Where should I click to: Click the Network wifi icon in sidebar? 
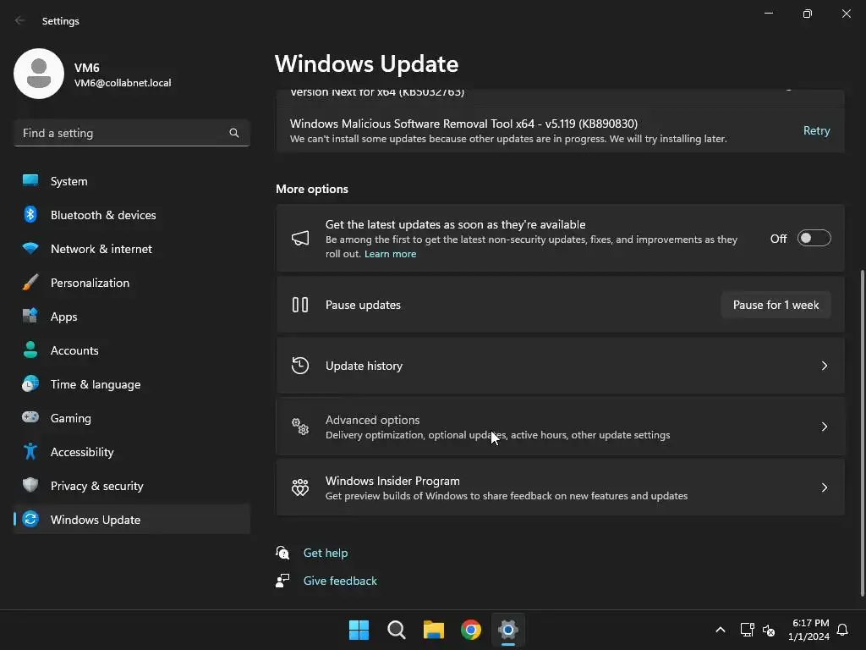(30, 249)
